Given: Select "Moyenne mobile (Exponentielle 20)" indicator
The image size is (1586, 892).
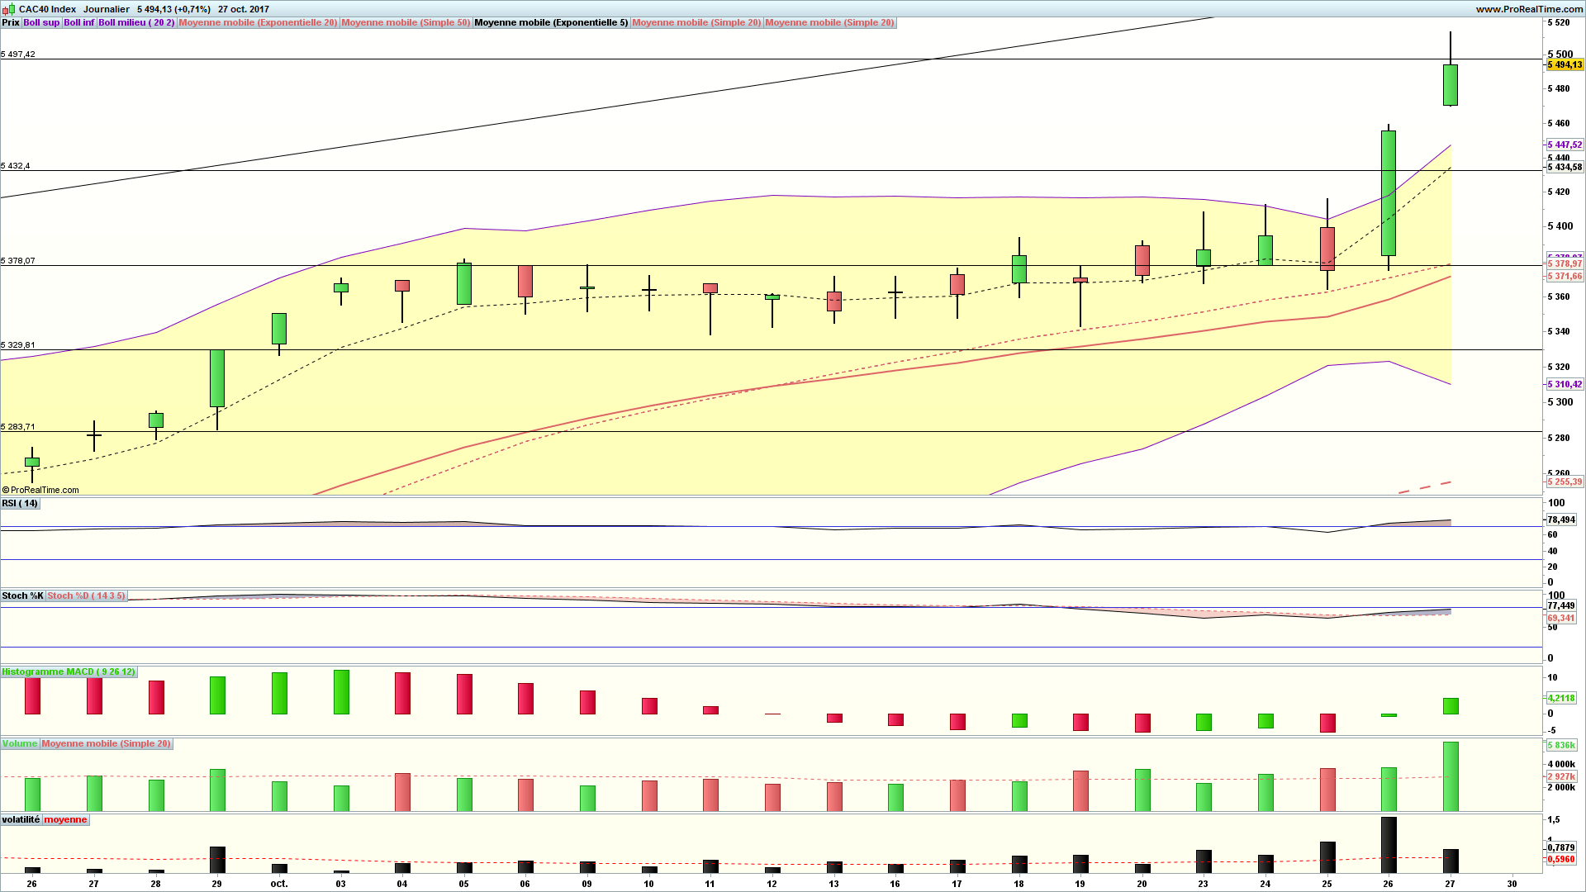Looking at the screenshot, I should (257, 22).
